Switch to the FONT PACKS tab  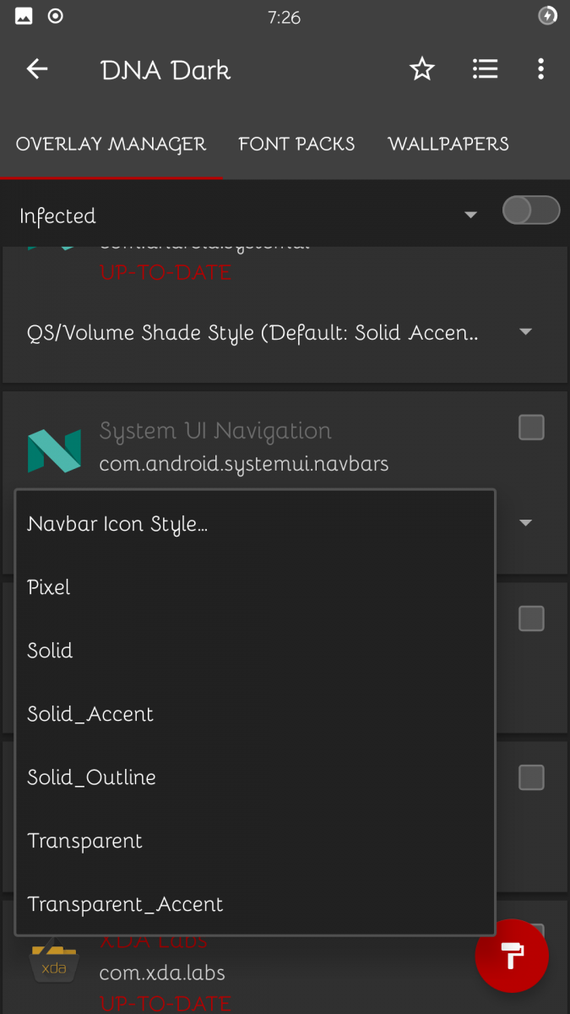296,144
